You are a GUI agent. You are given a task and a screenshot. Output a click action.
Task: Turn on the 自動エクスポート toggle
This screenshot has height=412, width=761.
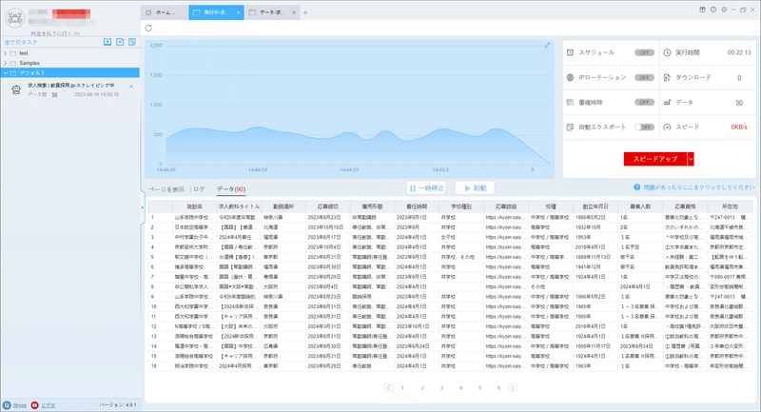[645, 128]
